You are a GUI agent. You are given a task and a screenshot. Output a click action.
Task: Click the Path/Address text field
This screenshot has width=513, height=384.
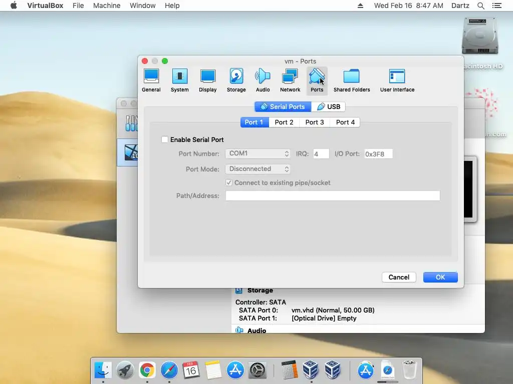(333, 195)
